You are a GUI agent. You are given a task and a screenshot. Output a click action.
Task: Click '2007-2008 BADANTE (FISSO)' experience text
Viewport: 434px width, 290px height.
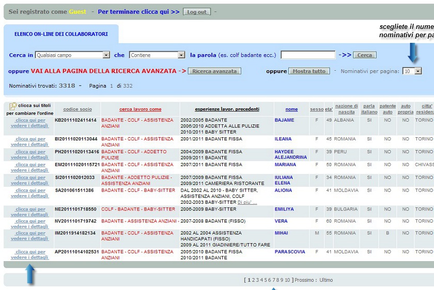[213, 221]
